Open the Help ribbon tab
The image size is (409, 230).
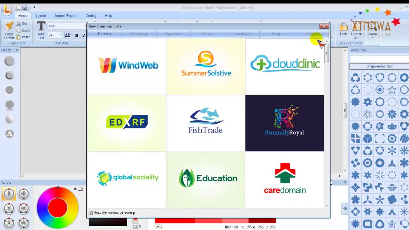(x=108, y=16)
